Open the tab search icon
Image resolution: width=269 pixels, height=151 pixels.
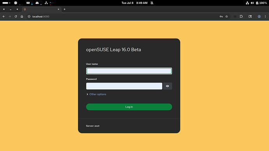pos(250,17)
